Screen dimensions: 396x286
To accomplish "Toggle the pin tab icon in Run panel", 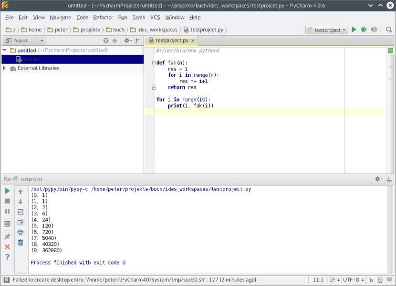I will (x=7, y=236).
